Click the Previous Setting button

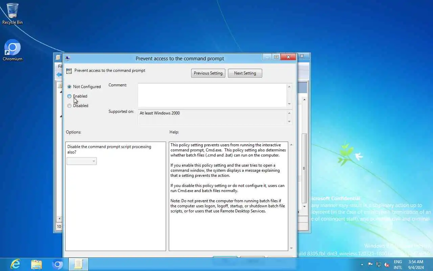click(x=208, y=73)
